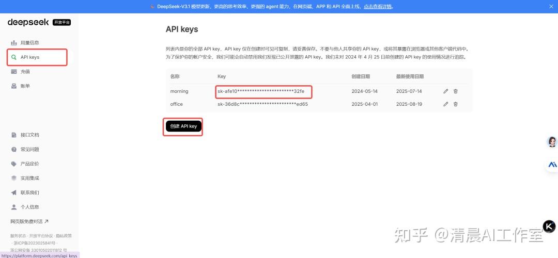Click the billing icon beside 账单
558x258 pixels.
(14, 86)
